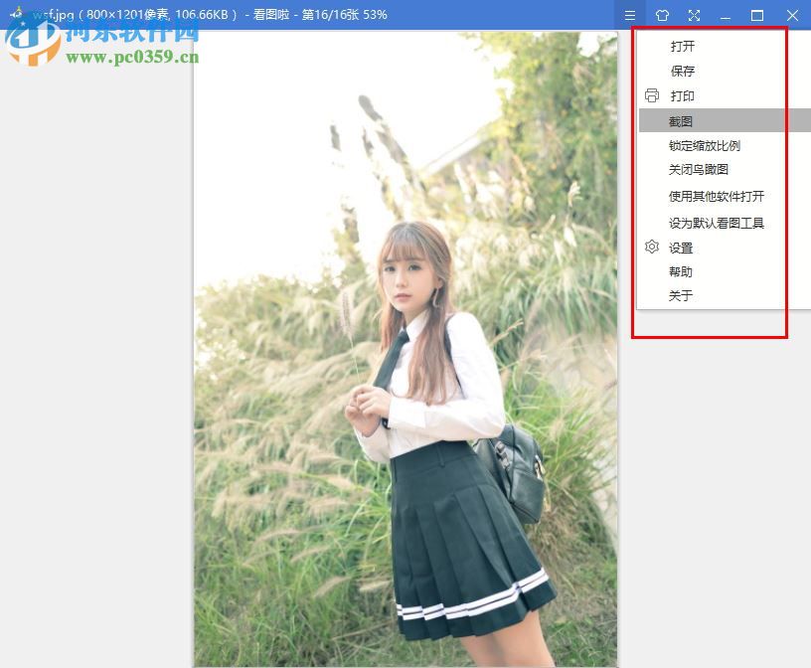Click the skin/theme t-shirt icon
The image size is (811, 668).
tap(662, 15)
